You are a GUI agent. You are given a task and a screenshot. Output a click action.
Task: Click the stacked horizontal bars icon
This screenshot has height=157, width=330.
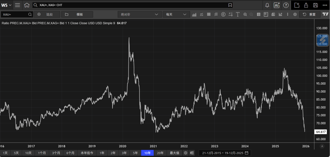[x=209, y=15]
